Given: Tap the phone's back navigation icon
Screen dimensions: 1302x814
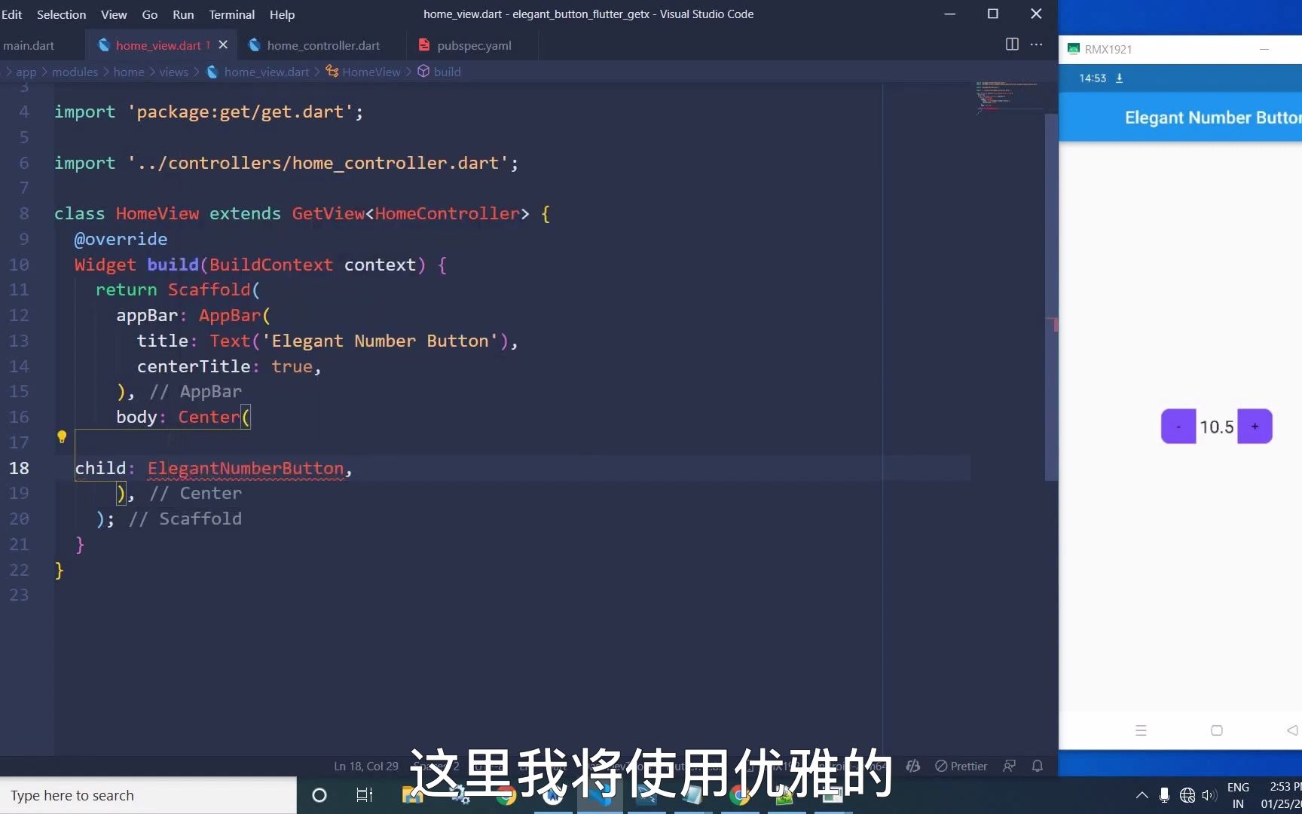Looking at the screenshot, I should [1292, 730].
